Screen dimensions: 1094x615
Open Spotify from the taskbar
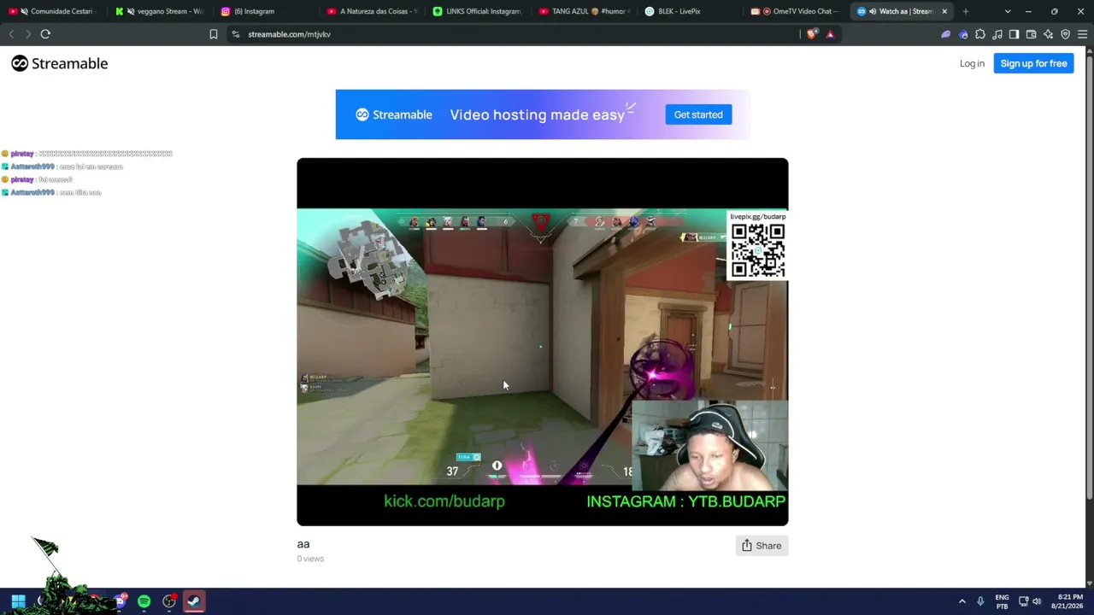144,601
